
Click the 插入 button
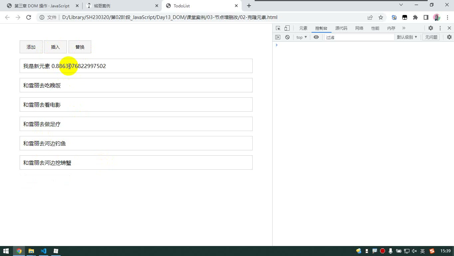click(x=55, y=47)
